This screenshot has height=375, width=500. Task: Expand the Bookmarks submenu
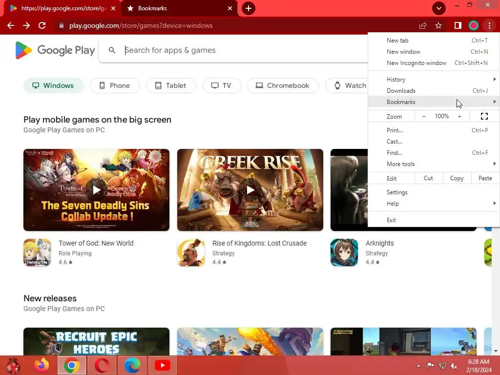[434, 102]
